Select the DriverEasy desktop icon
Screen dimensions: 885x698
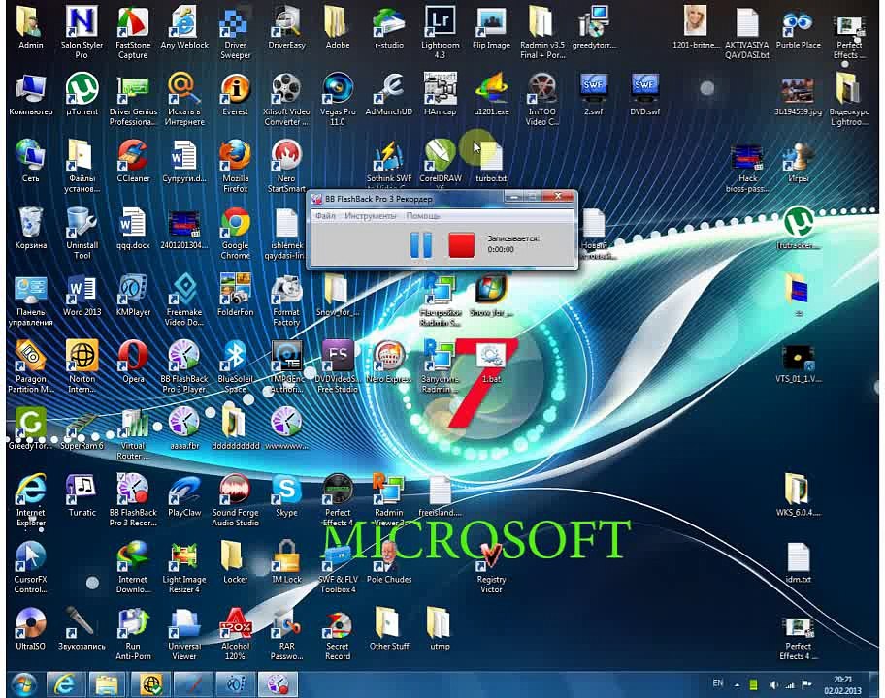point(286,27)
